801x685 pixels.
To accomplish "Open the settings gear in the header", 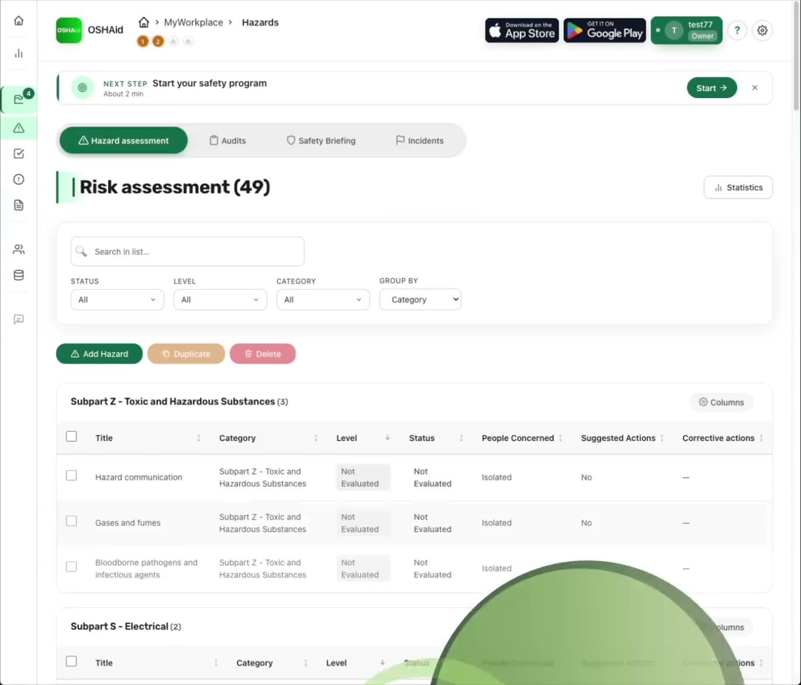I will click(x=762, y=30).
